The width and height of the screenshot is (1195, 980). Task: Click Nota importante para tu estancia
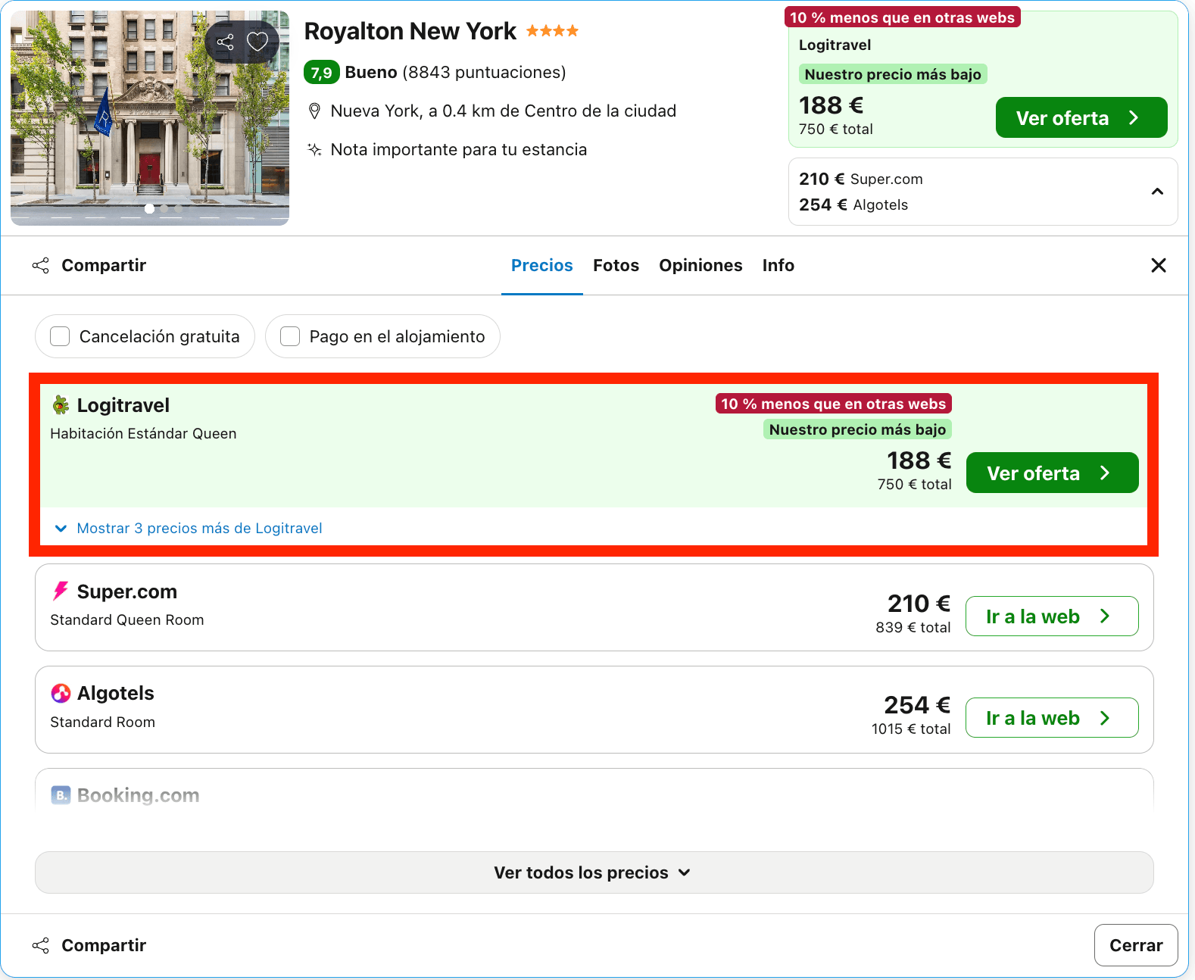(x=458, y=149)
